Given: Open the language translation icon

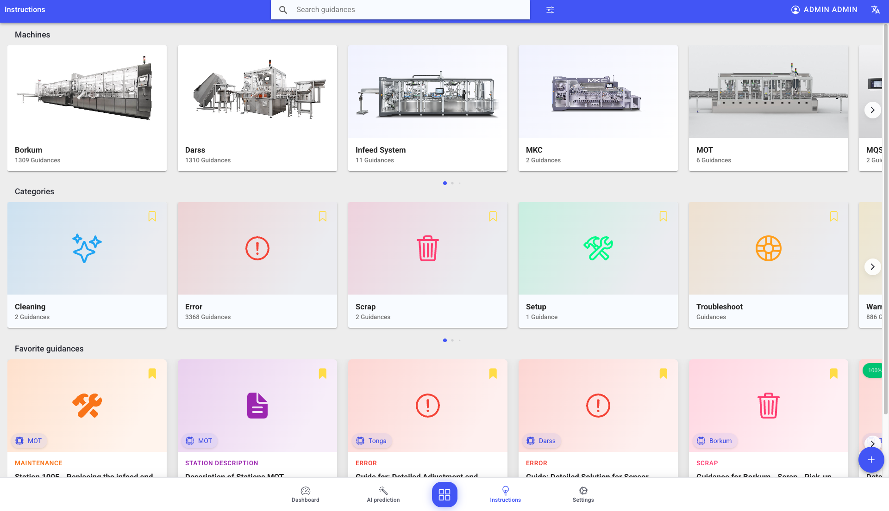Looking at the screenshot, I should click(x=875, y=10).
